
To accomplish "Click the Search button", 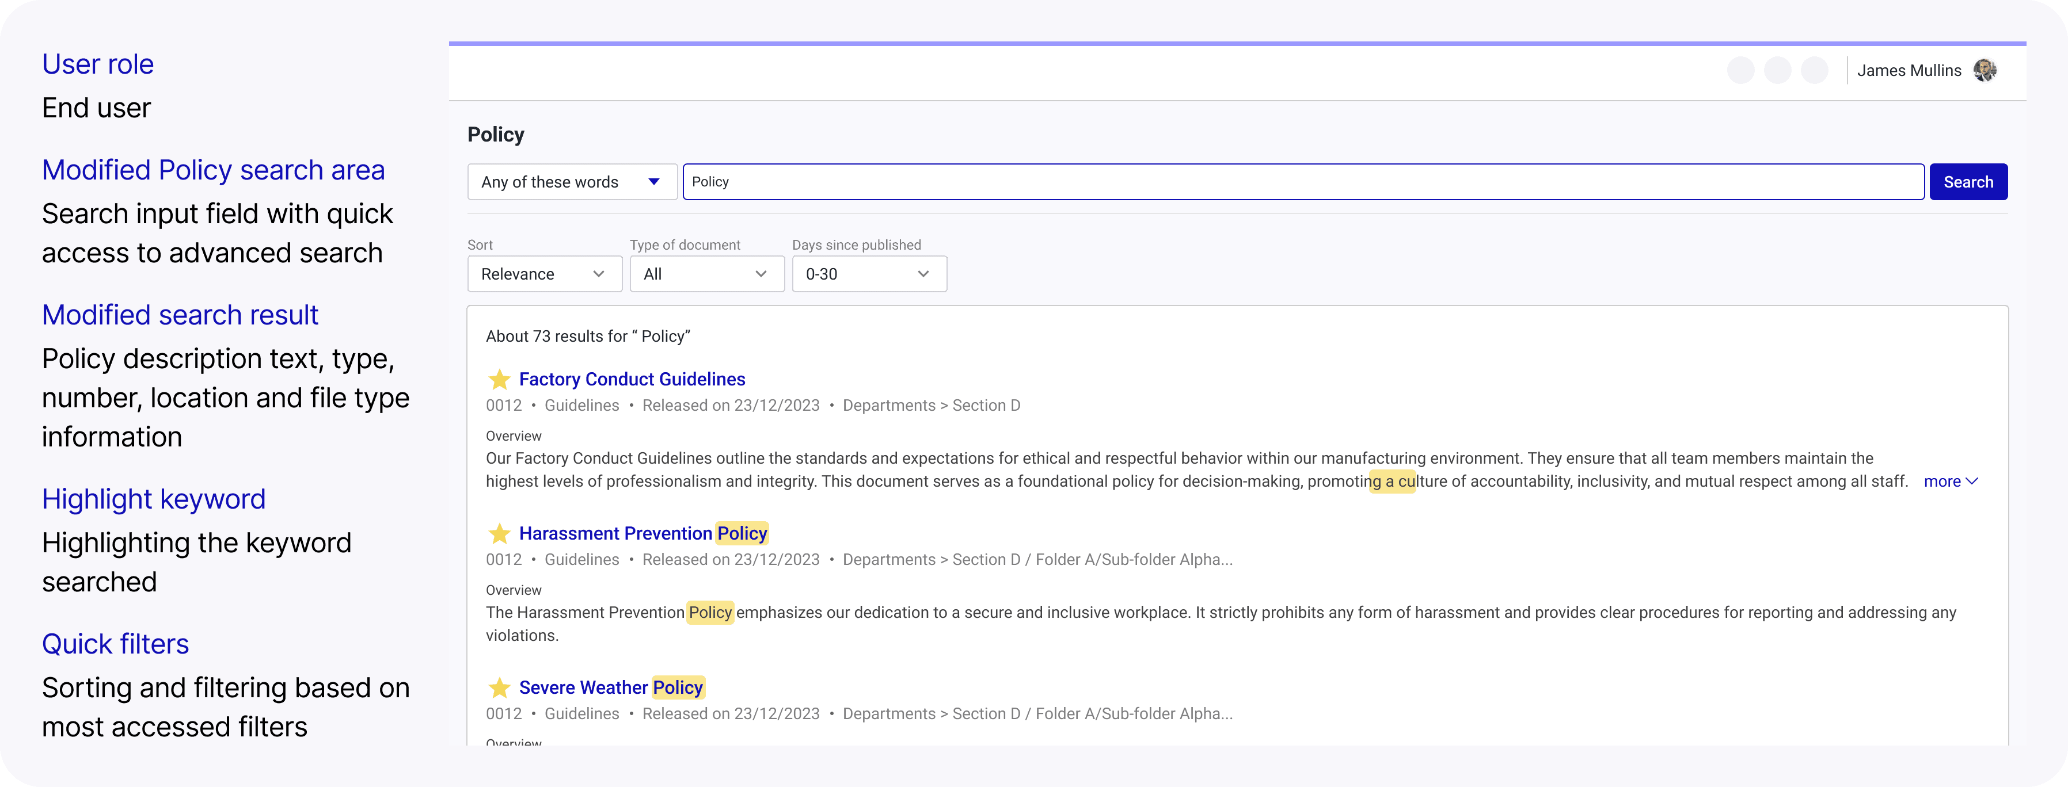I will click(1968, 182).
